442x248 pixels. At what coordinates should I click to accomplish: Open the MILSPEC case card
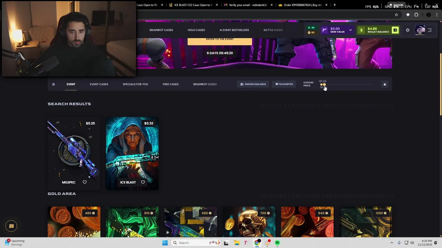pos(74,154)
